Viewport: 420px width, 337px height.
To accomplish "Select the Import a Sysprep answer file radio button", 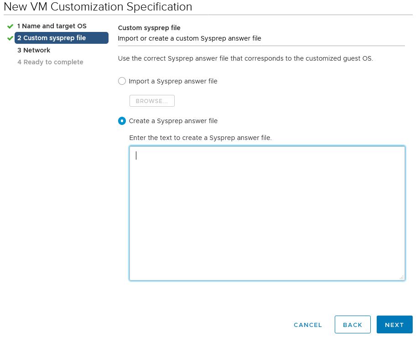I will tap(122, 81).
